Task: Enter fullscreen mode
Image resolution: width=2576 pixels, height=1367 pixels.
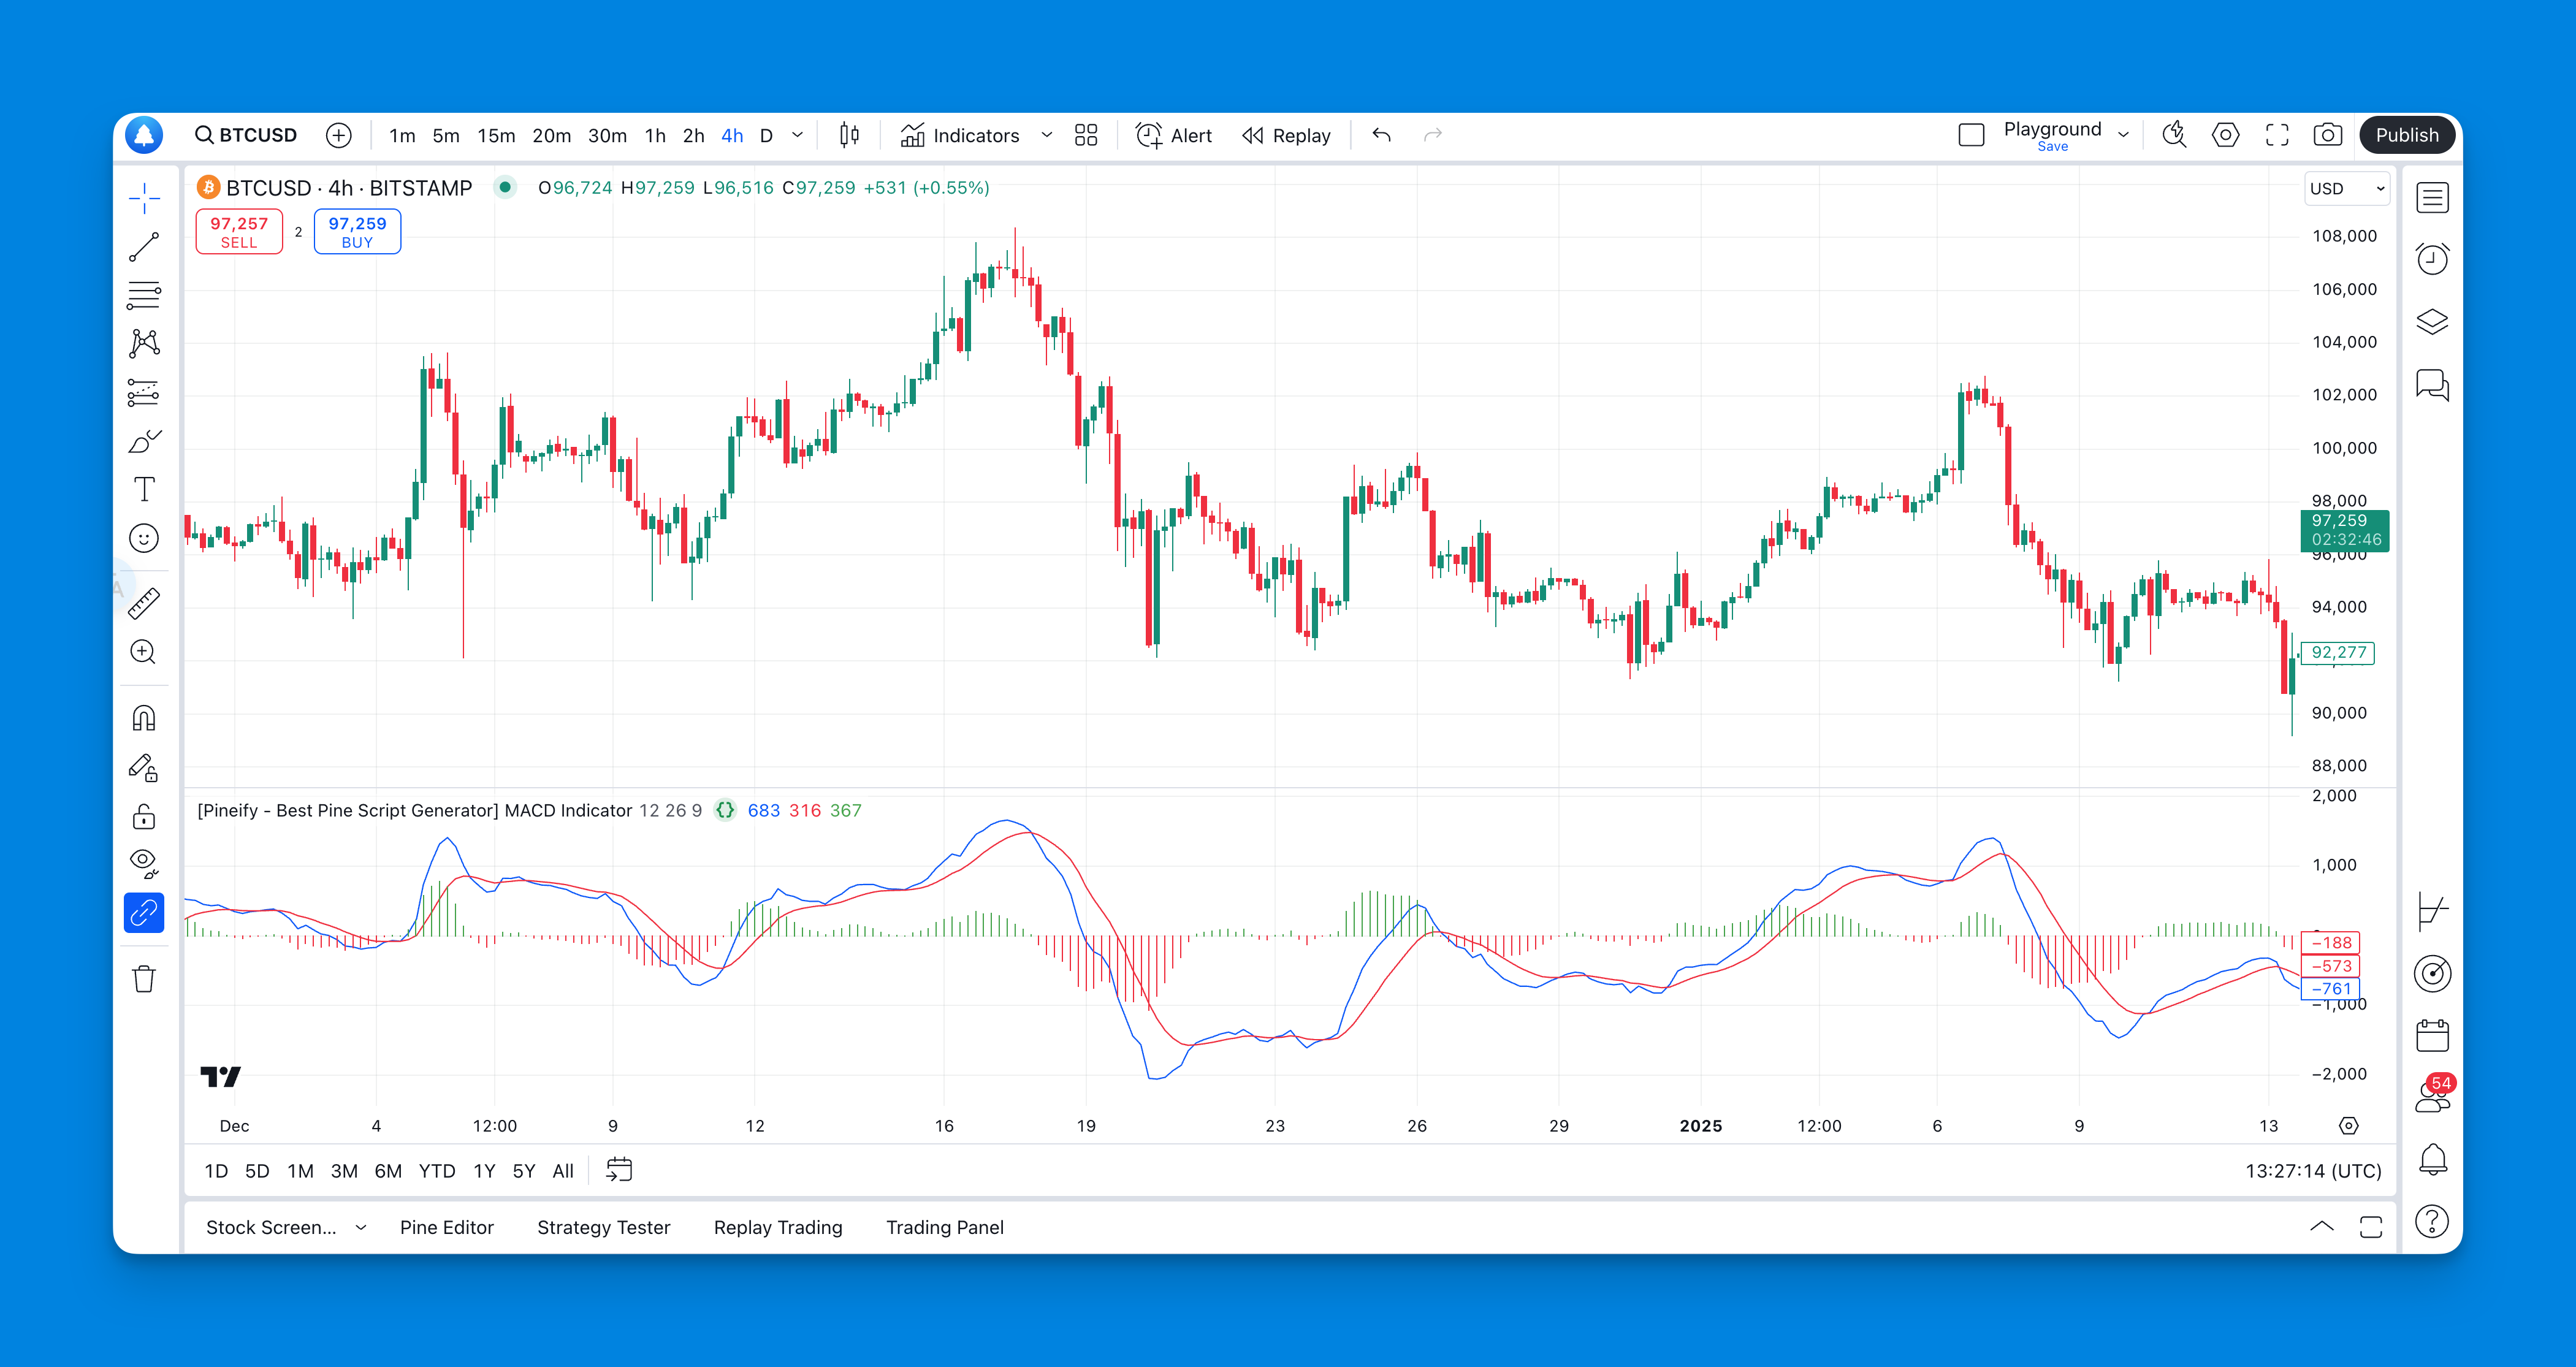Action: tap(2277, 135)
